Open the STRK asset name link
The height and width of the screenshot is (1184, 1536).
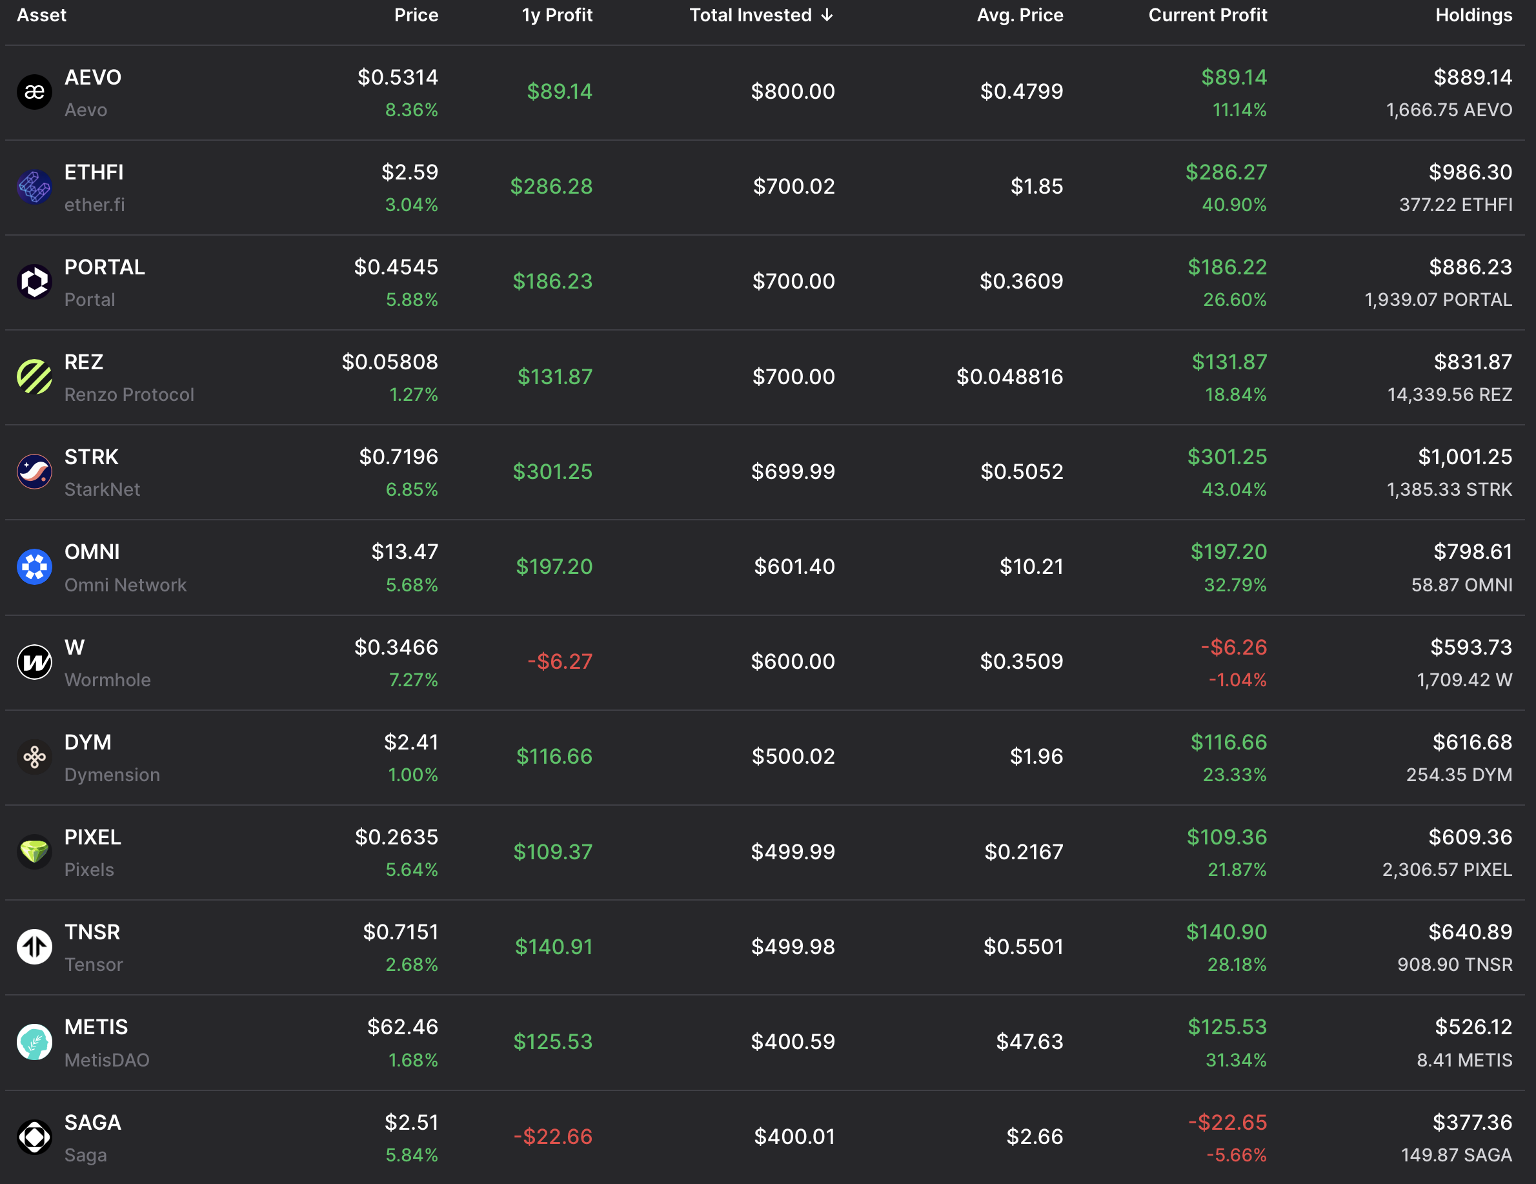92,457
